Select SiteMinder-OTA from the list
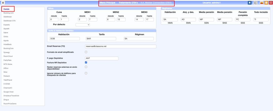Viewport: 273px width, 111px height. click(9, 20)
